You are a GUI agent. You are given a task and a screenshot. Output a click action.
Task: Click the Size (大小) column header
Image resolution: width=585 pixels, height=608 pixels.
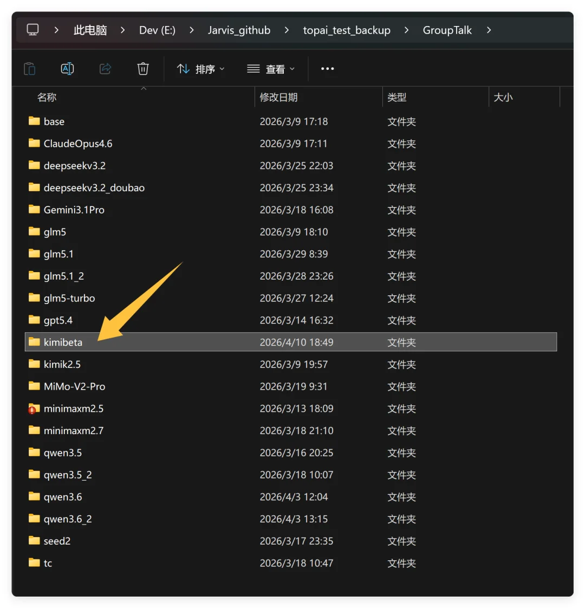tap(503, 98)
